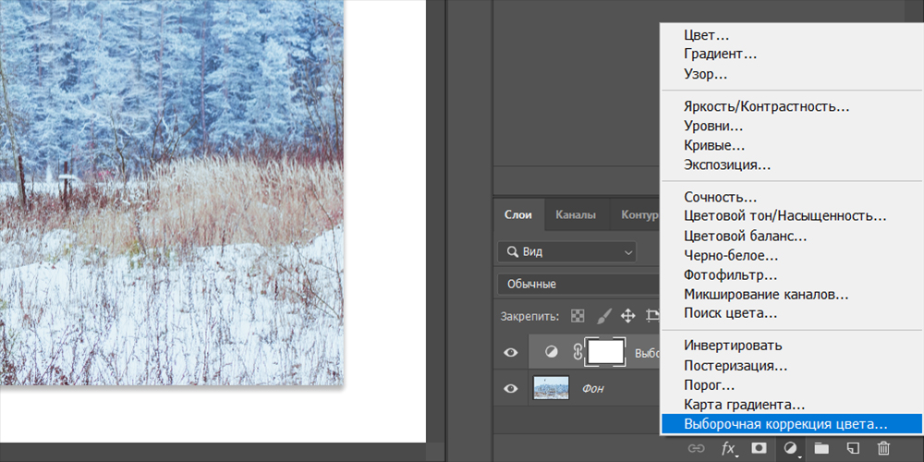Select Выборочная коррекция цвета... item

coord(792,424)
